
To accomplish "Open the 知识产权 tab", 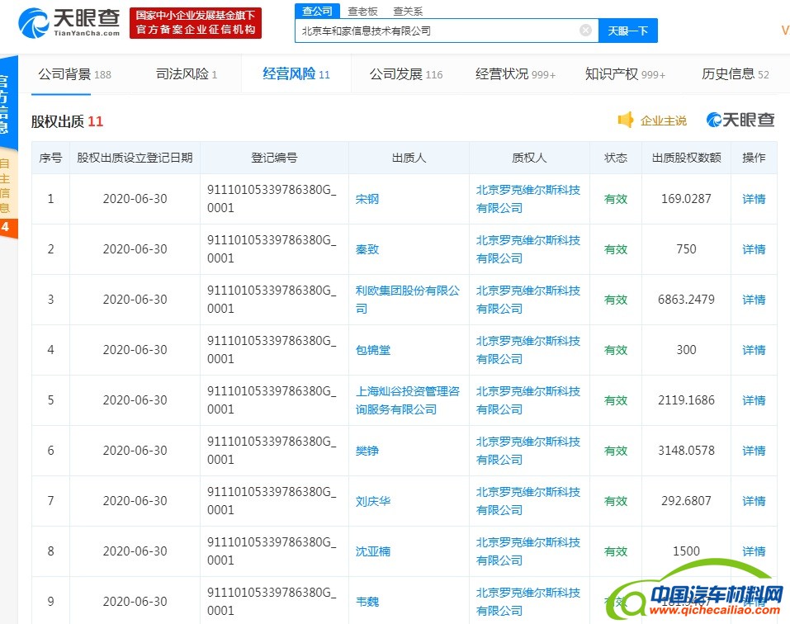I will (x=625, y=74).
